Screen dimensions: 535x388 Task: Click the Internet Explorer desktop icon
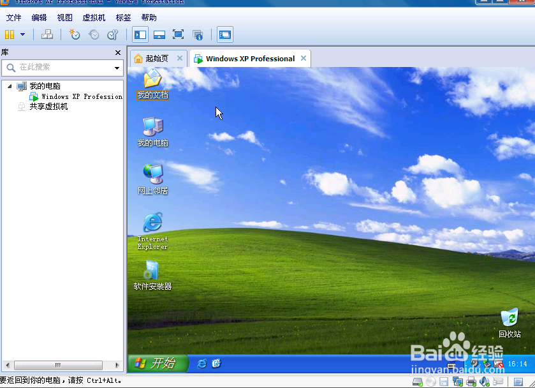click(x=152, y=231)
